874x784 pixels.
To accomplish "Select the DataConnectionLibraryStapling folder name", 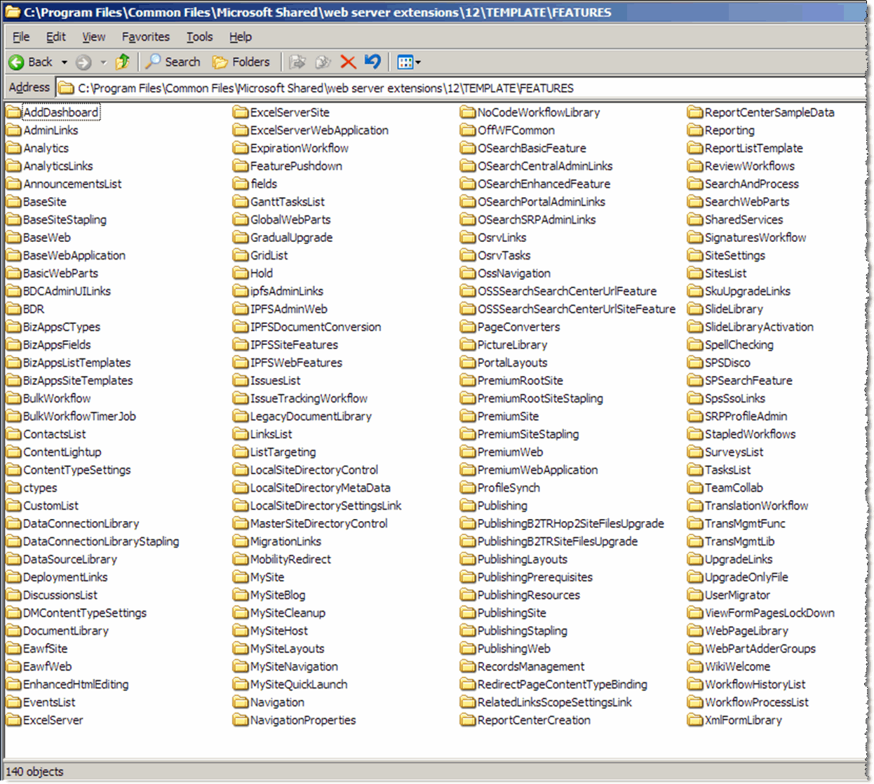I will pyautogui.click(x=101, y=541).
